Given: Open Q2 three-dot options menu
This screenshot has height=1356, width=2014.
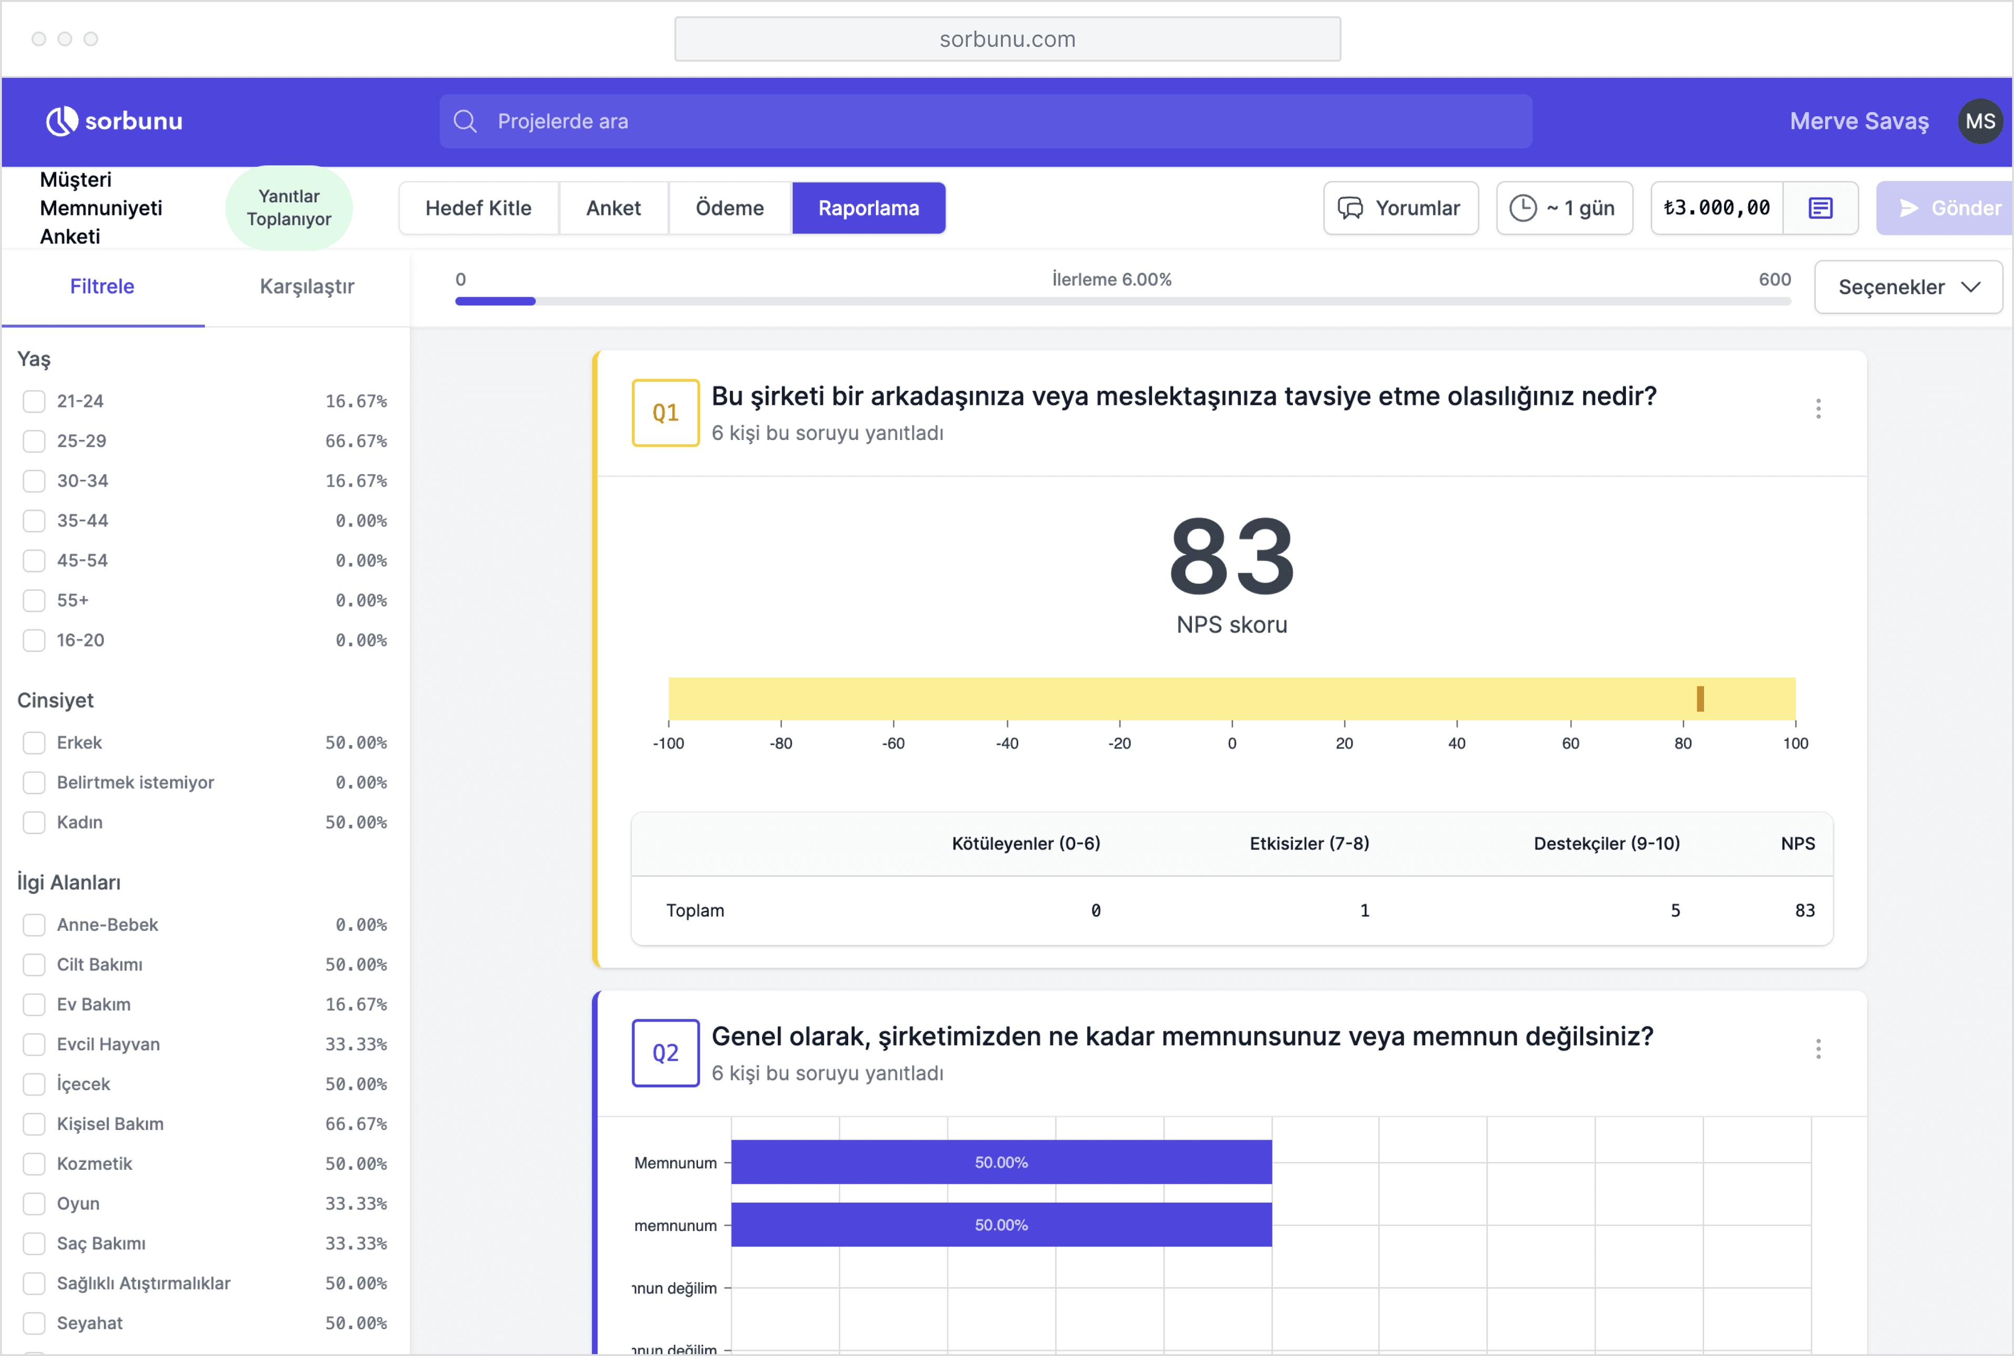Looking at the screenshot, I should 1818,1049.
